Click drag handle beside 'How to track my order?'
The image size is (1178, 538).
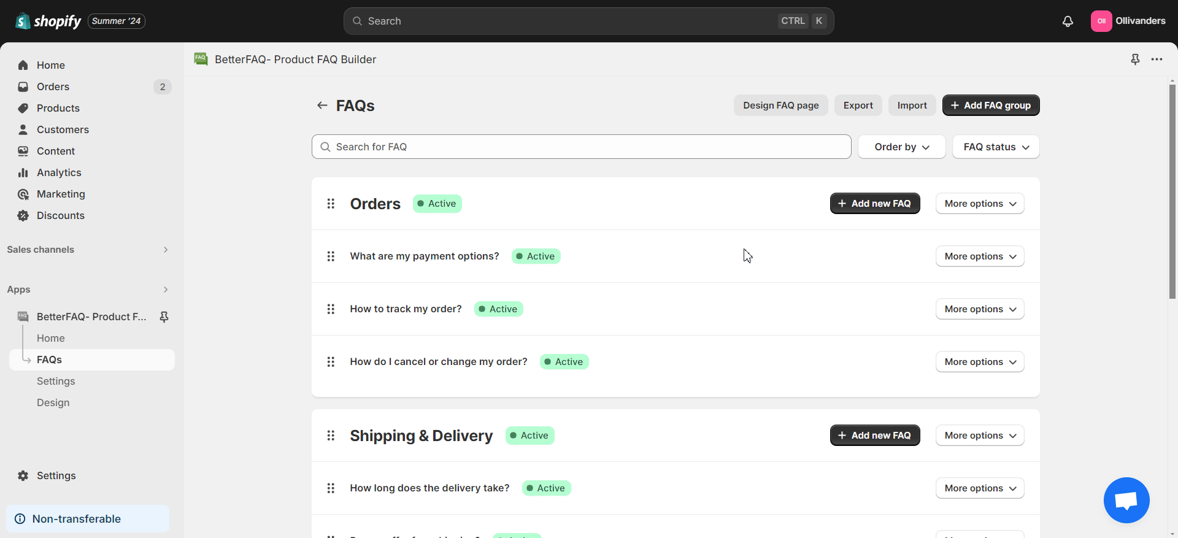tap(331, 309)
